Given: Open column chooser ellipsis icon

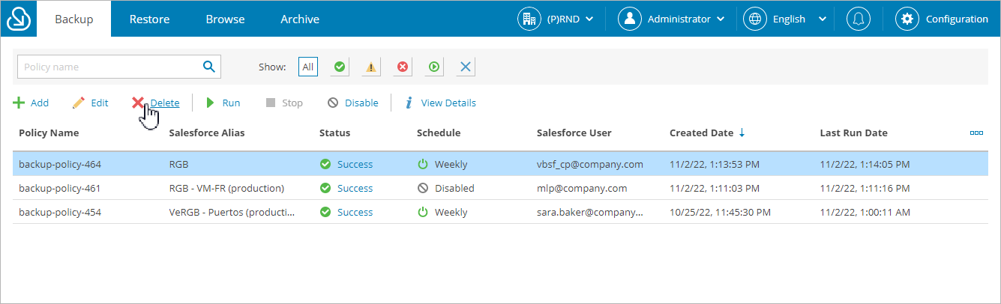Looking at the screenshot, I should pyautogui.click(x=976, y=133).
